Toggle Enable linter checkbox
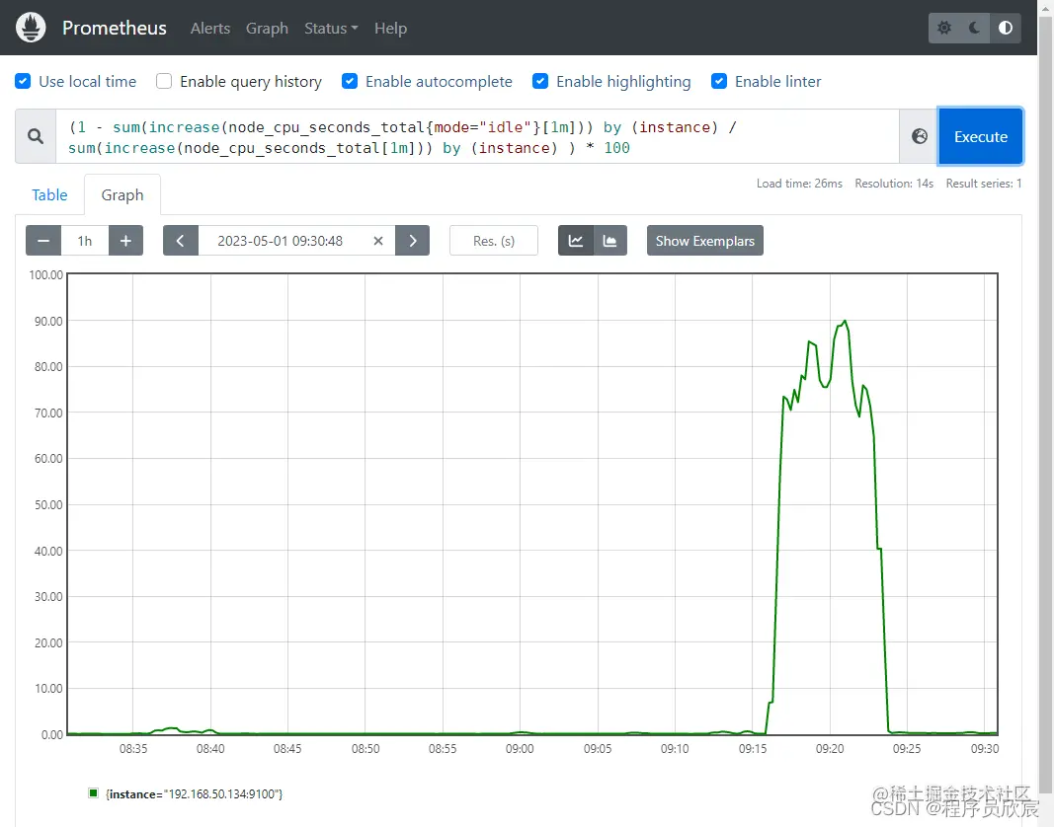The width and height of the screenshot is (1054, 827). (x=719, y=81)
